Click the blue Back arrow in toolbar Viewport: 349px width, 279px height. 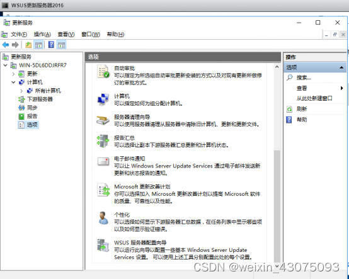pos(6,45)
